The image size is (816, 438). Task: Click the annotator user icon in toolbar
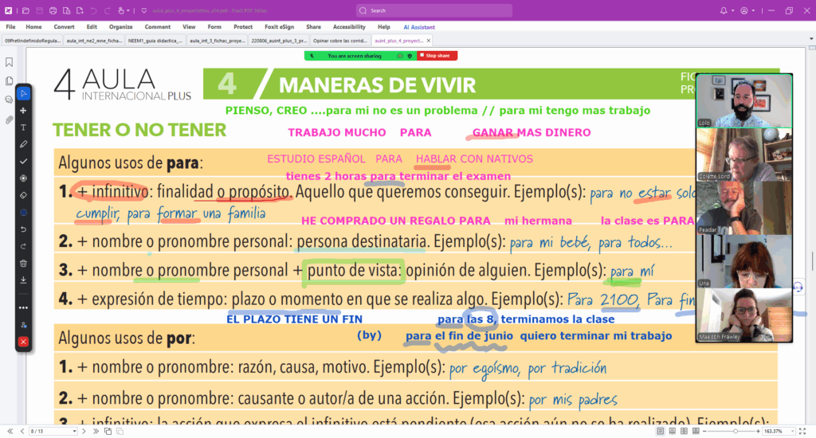23,325
